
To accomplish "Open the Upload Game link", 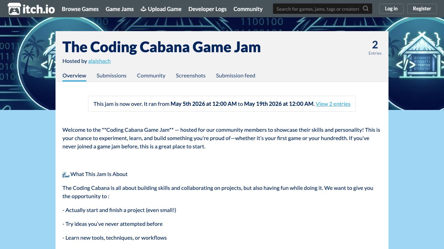I will (x=161, y=9).
